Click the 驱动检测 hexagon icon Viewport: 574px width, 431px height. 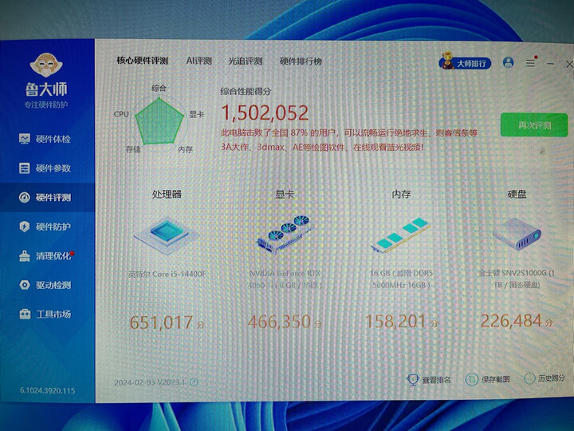point(25,285)
